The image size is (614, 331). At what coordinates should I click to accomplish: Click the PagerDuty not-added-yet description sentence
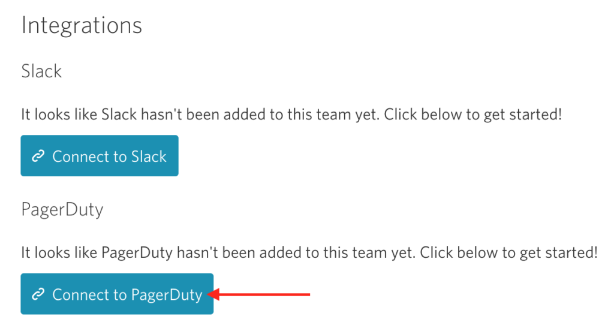click(x=309, y=253)
